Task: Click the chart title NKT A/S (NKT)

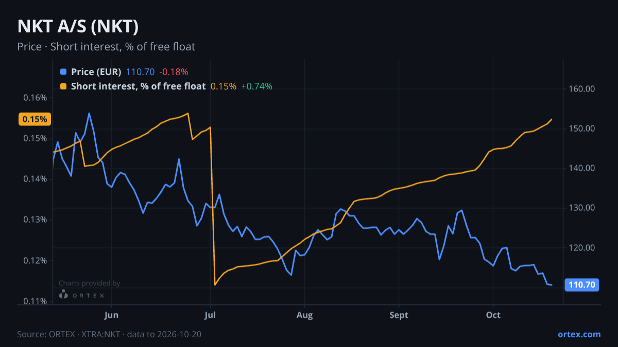Action: (x=78, y=26)
